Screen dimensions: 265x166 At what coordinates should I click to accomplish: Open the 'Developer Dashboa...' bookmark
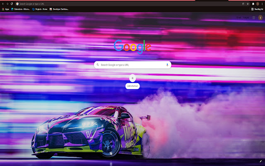(x=59, y=9)
